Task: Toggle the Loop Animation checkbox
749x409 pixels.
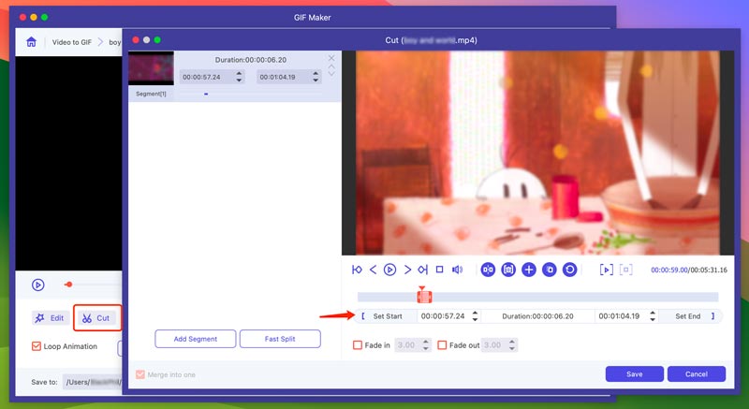Action: pos(37,346)
